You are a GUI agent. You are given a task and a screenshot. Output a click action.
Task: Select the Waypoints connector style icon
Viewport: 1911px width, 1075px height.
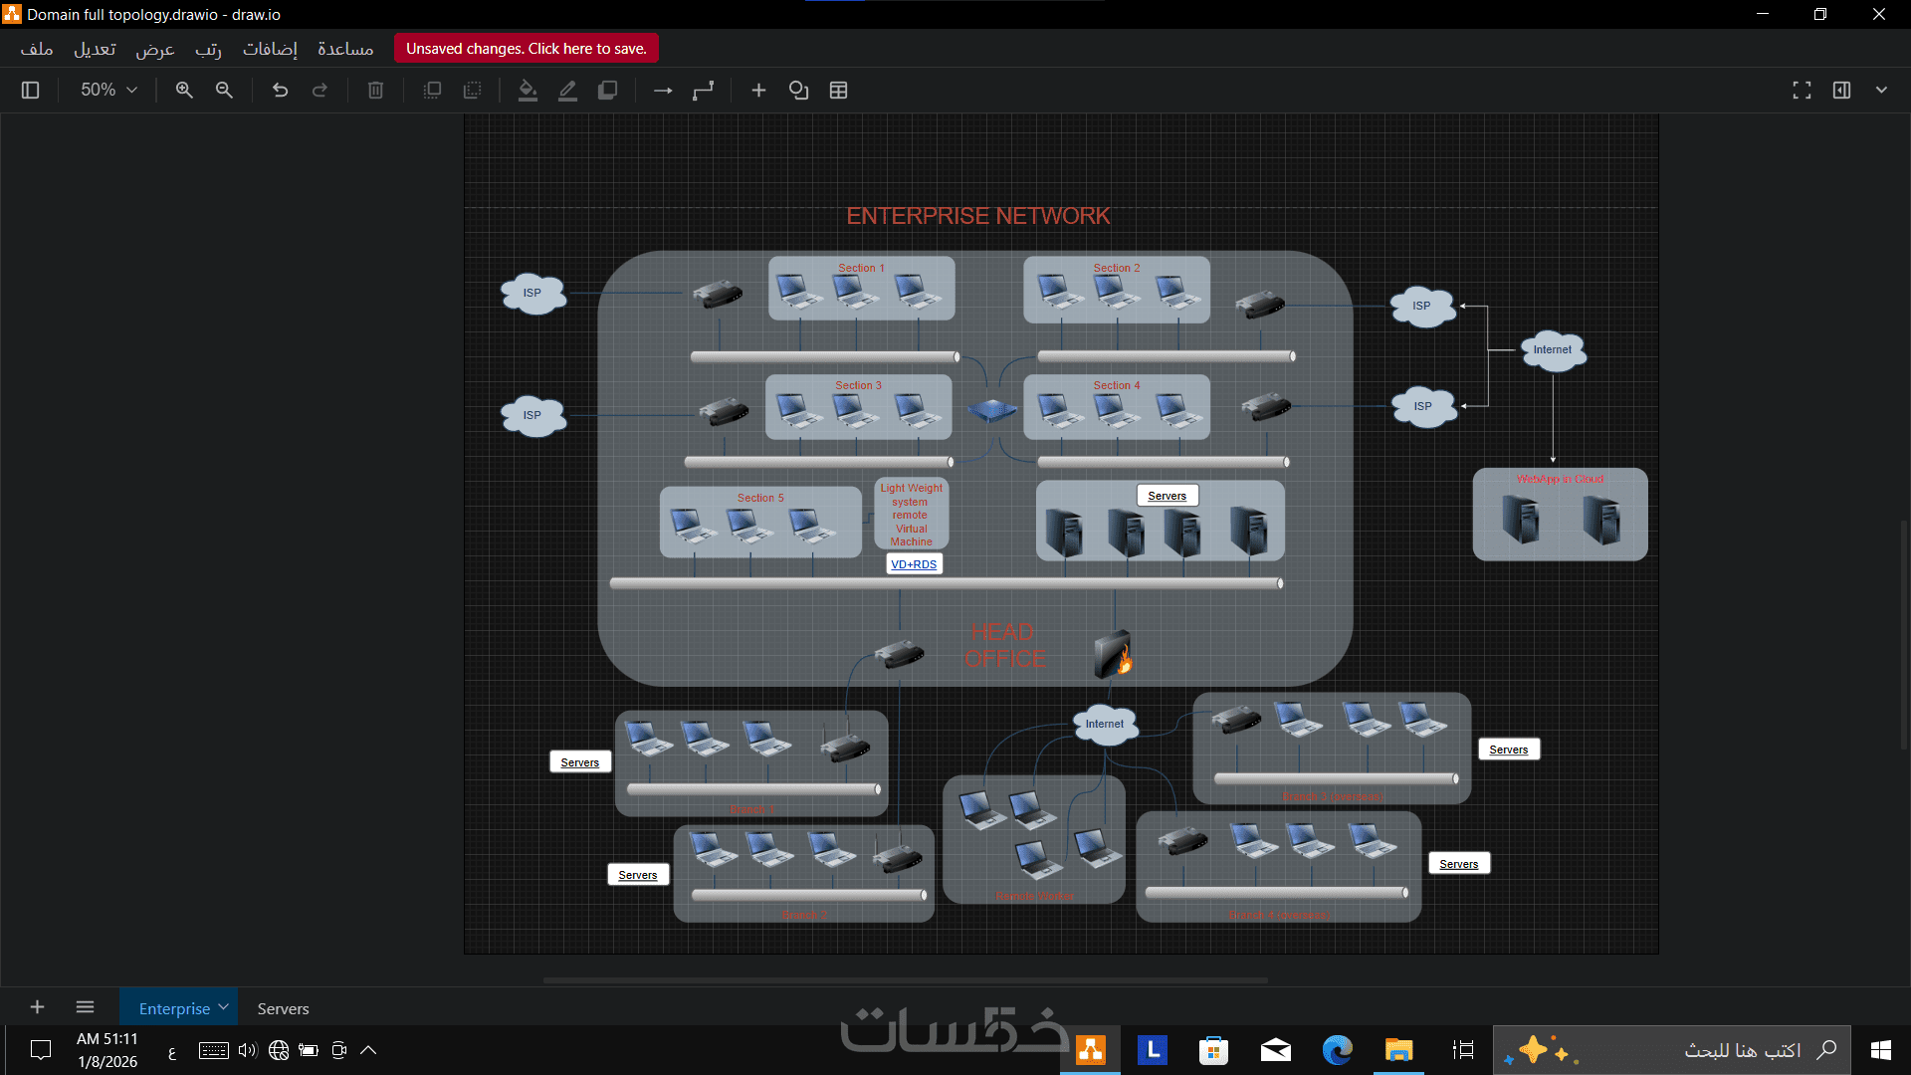[x=704, y=91]
